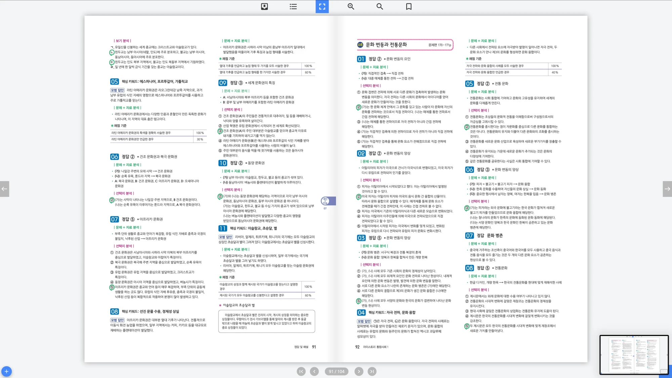Open the search magnifier tool

pyautogui.click(x=380, y=6)
